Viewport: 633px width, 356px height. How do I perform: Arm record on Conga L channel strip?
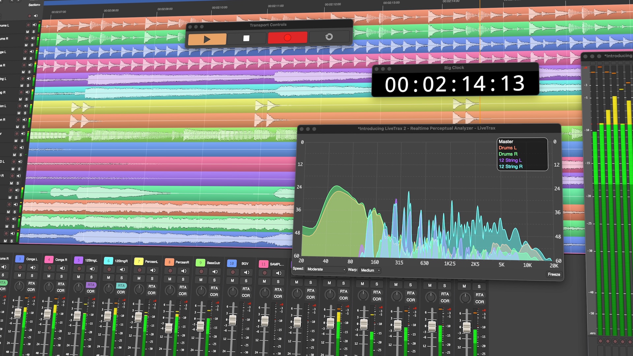20,267
